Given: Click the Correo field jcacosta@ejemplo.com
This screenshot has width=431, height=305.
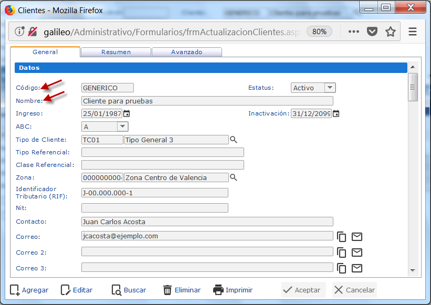Looking at the screenshot, I should [x=207, y=236].
